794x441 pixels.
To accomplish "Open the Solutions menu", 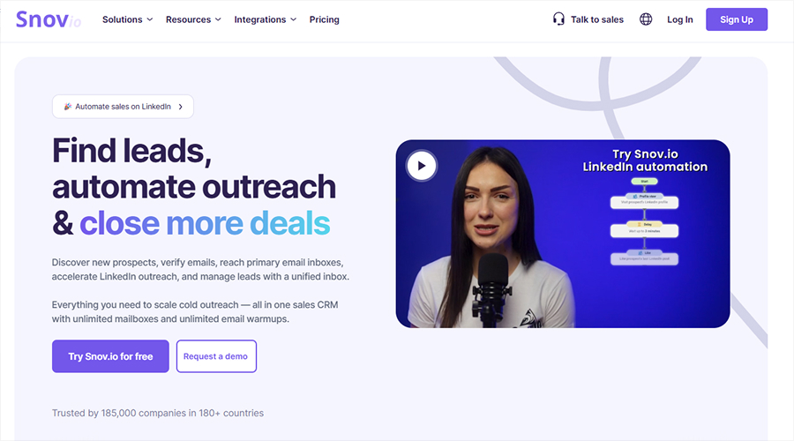I will point(122,19).
